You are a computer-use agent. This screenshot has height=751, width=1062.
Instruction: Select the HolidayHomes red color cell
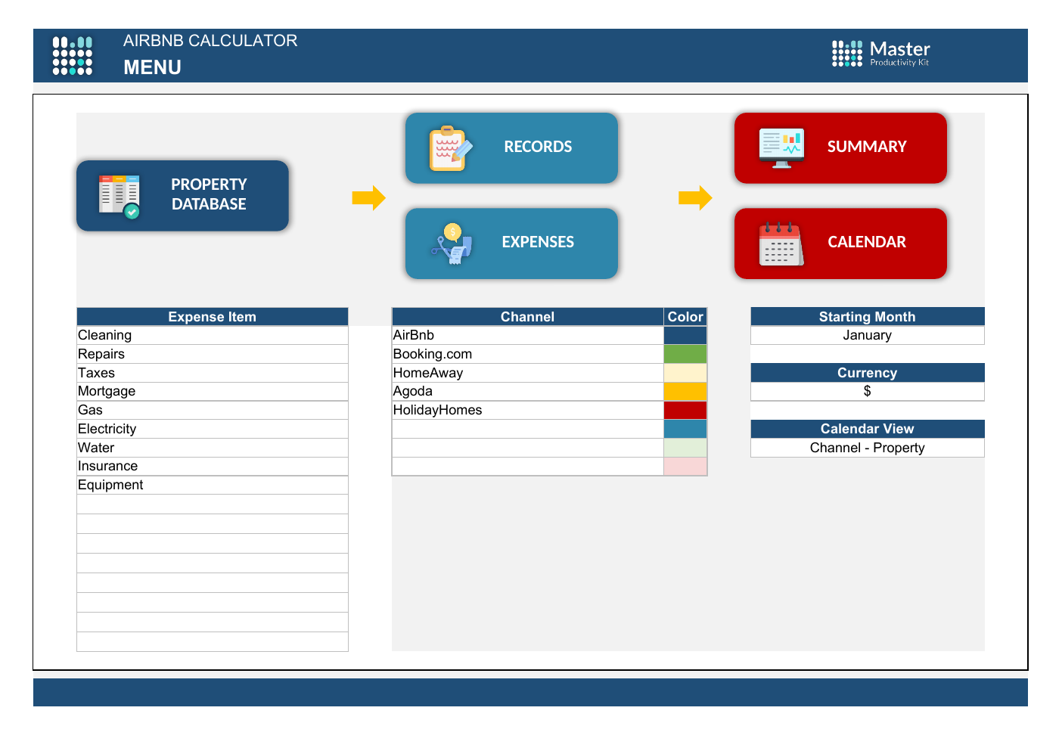click(685, 410)
